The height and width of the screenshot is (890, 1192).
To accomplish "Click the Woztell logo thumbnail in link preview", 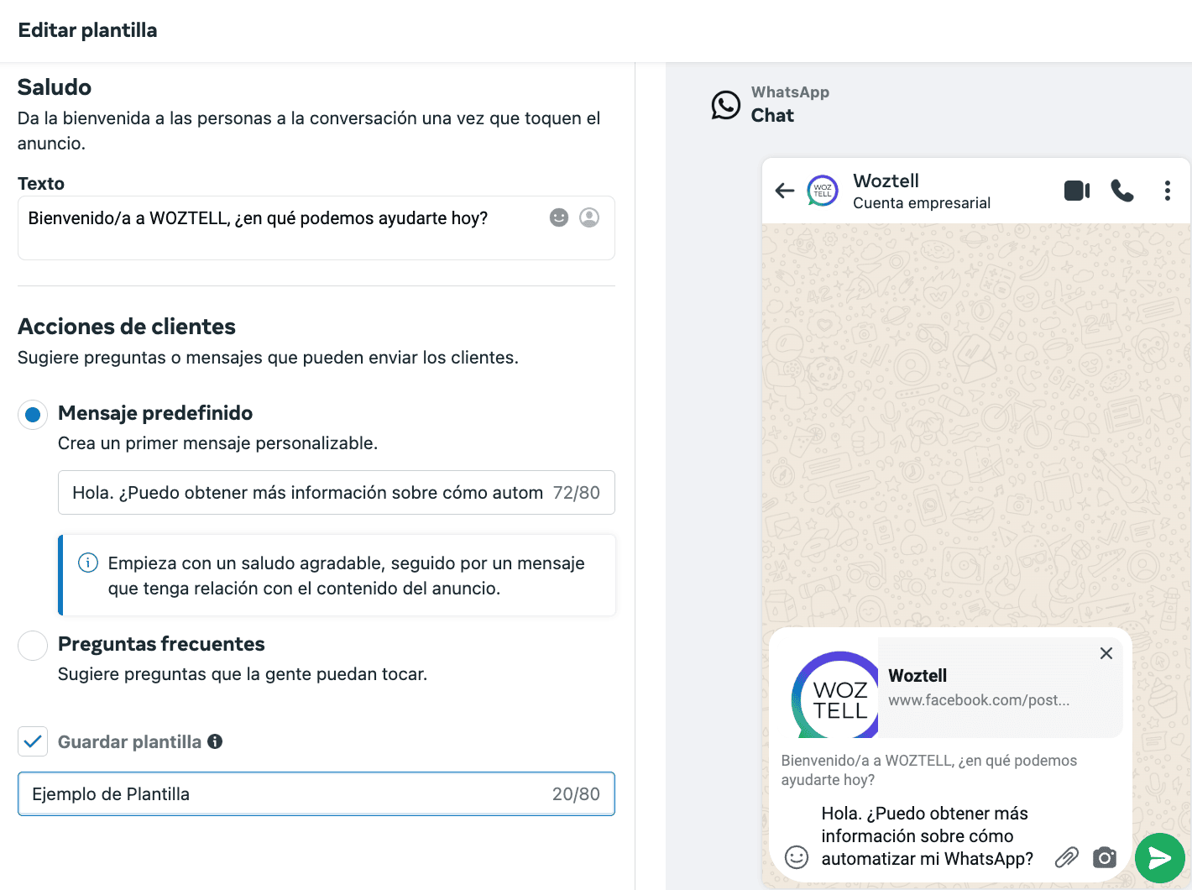I will tap(834, 694).
